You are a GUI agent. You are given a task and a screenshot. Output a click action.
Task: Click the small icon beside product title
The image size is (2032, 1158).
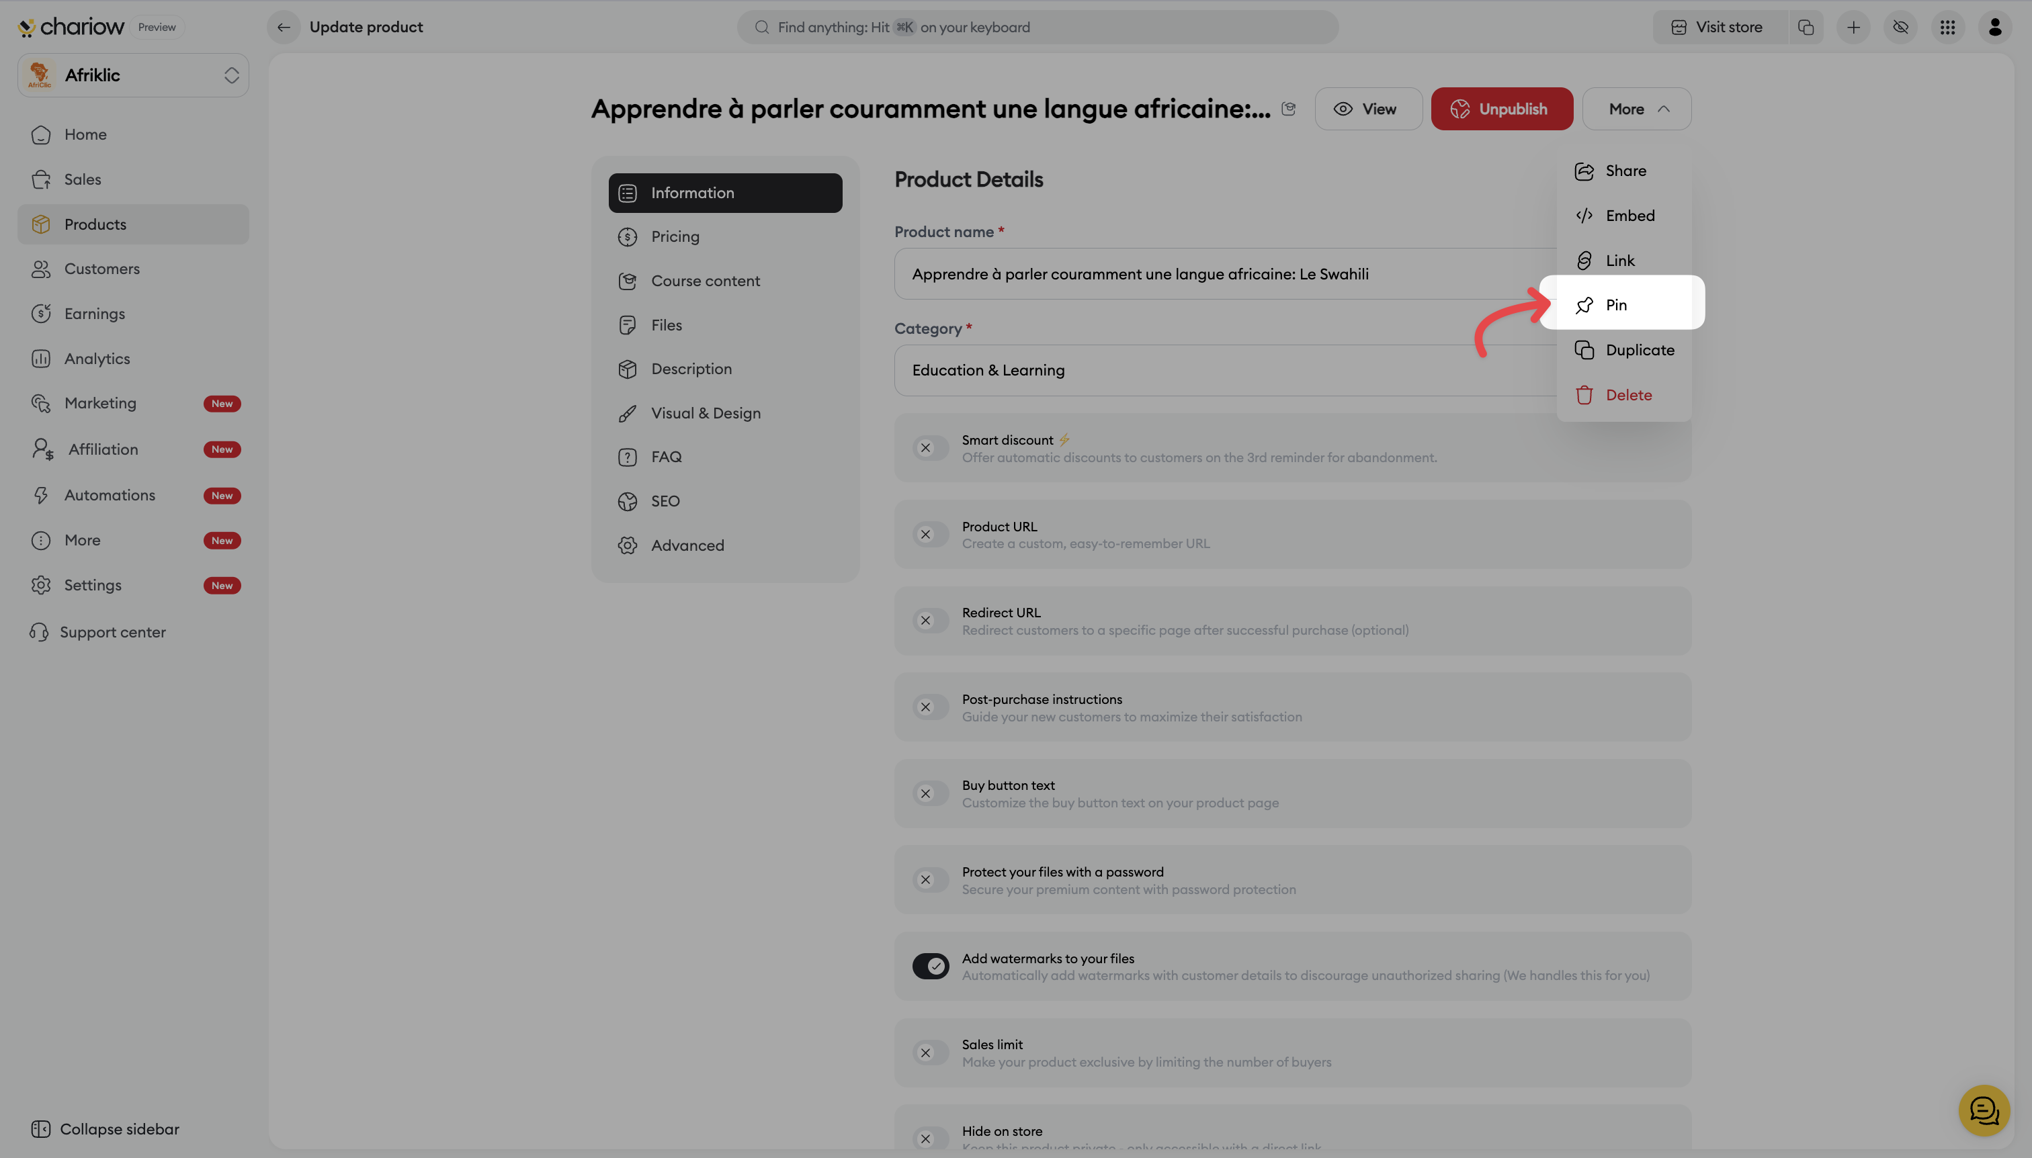1288,109
